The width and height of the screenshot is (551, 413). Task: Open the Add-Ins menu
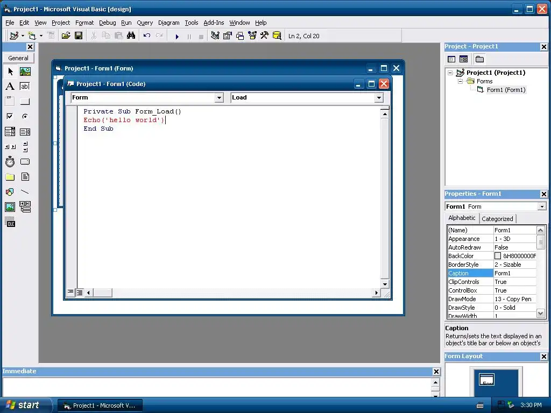pos(214,23)
